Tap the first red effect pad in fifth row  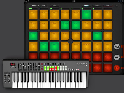click(x=33, y=56)
